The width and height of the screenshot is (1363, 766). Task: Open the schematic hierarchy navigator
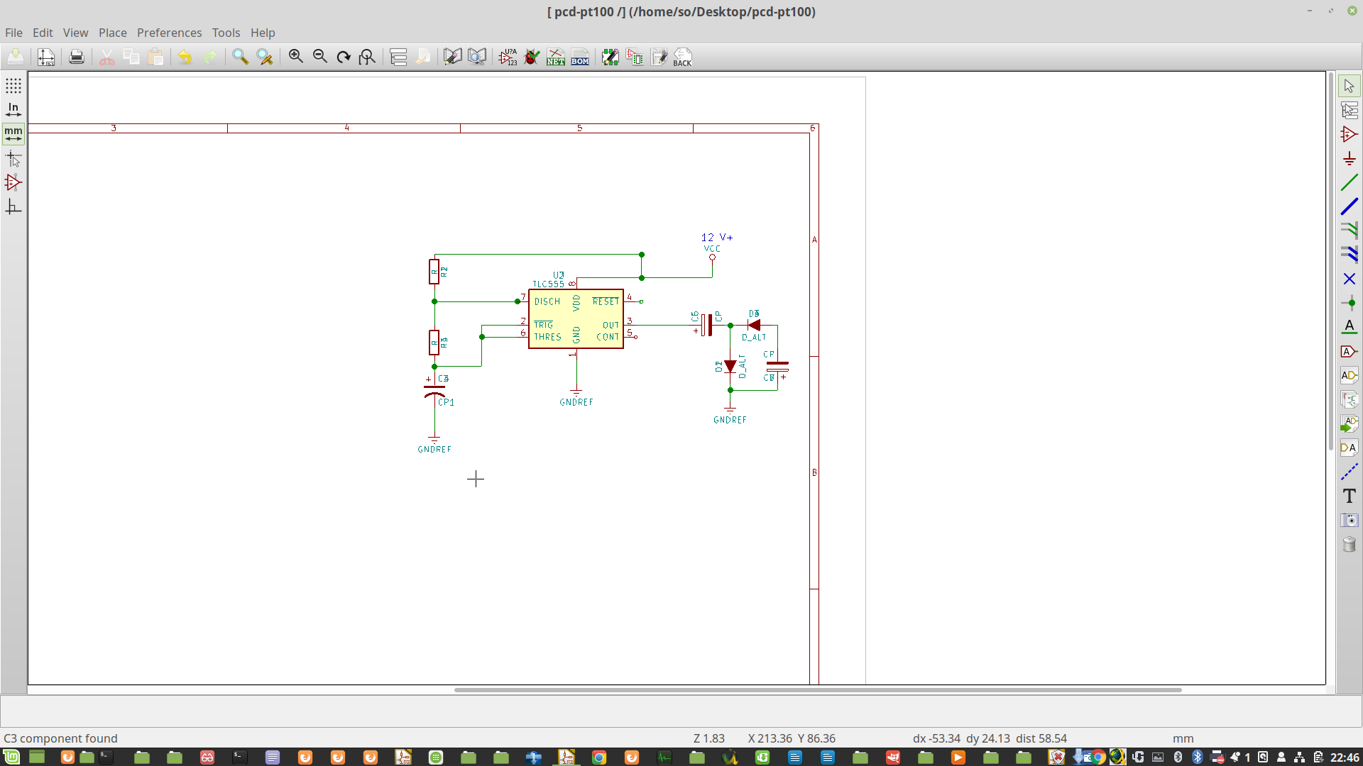tap(398, 57)
